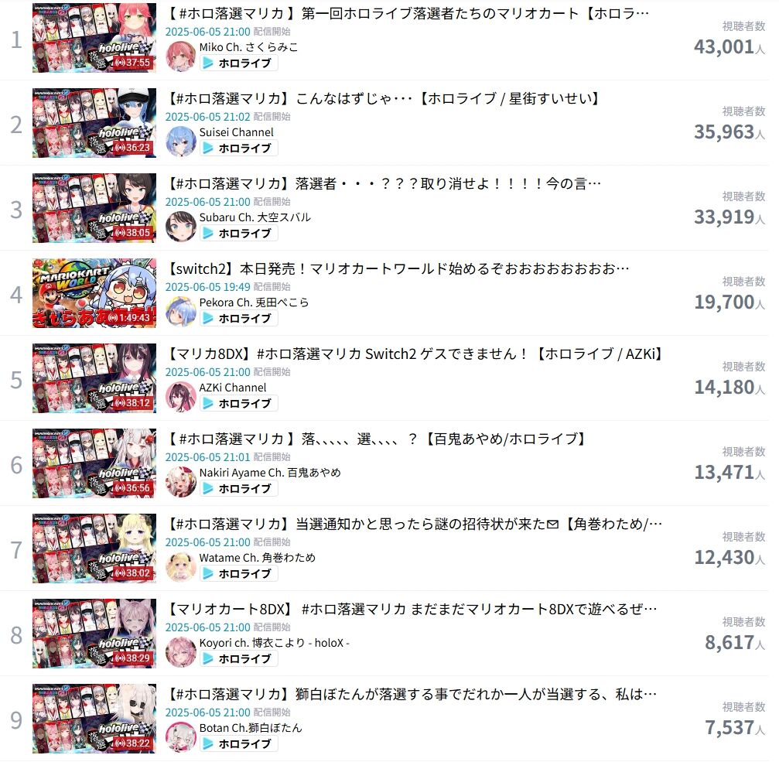
Task: Click Suisei Channel name link
Action: tap(237, 132)
